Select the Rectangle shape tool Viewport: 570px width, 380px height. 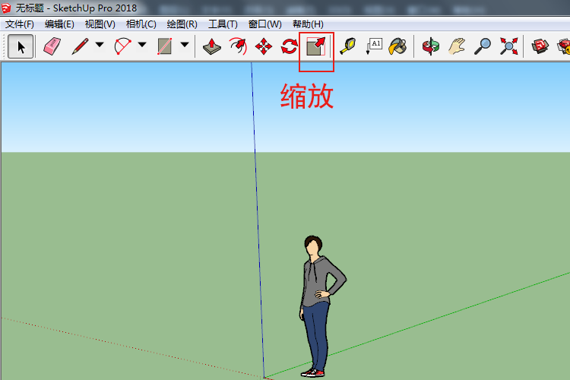164,46
